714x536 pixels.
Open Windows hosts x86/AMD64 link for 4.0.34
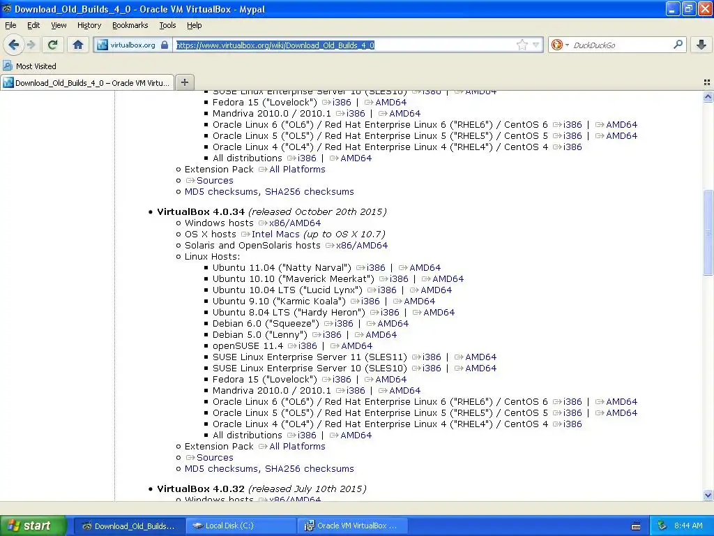click(x=295, y=223)
